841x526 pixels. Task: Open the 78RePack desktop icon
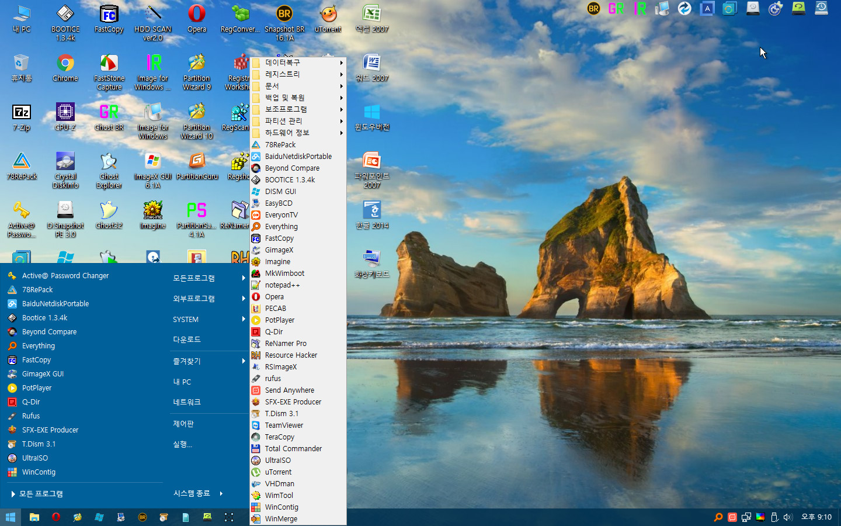tap(22, 166)
